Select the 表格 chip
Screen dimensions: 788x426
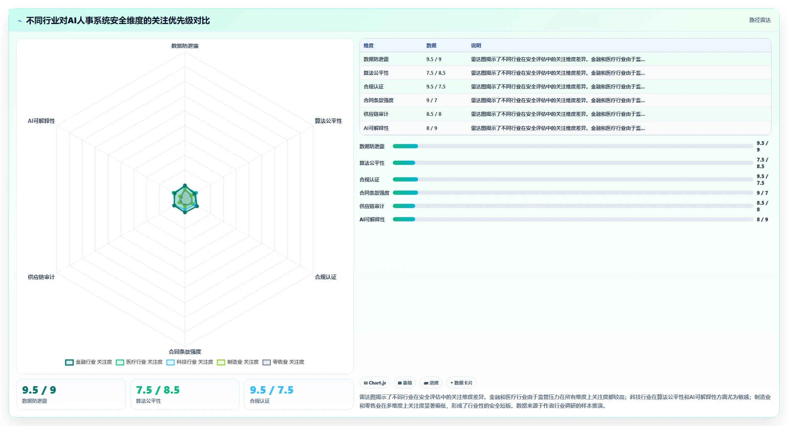click(405, 383)
